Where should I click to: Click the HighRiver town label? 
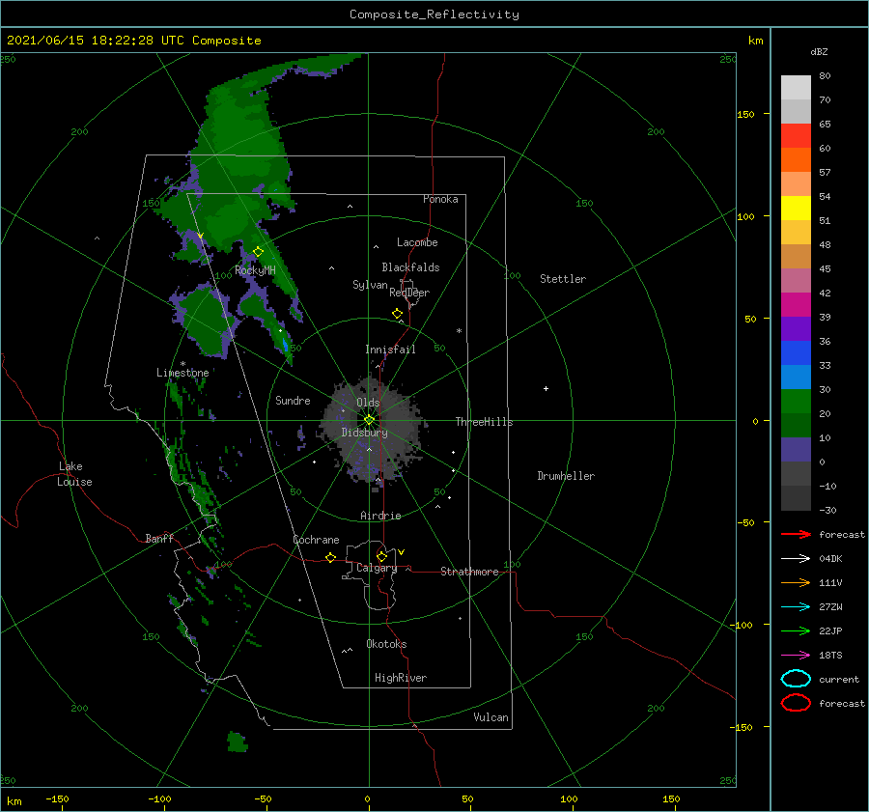401,678
